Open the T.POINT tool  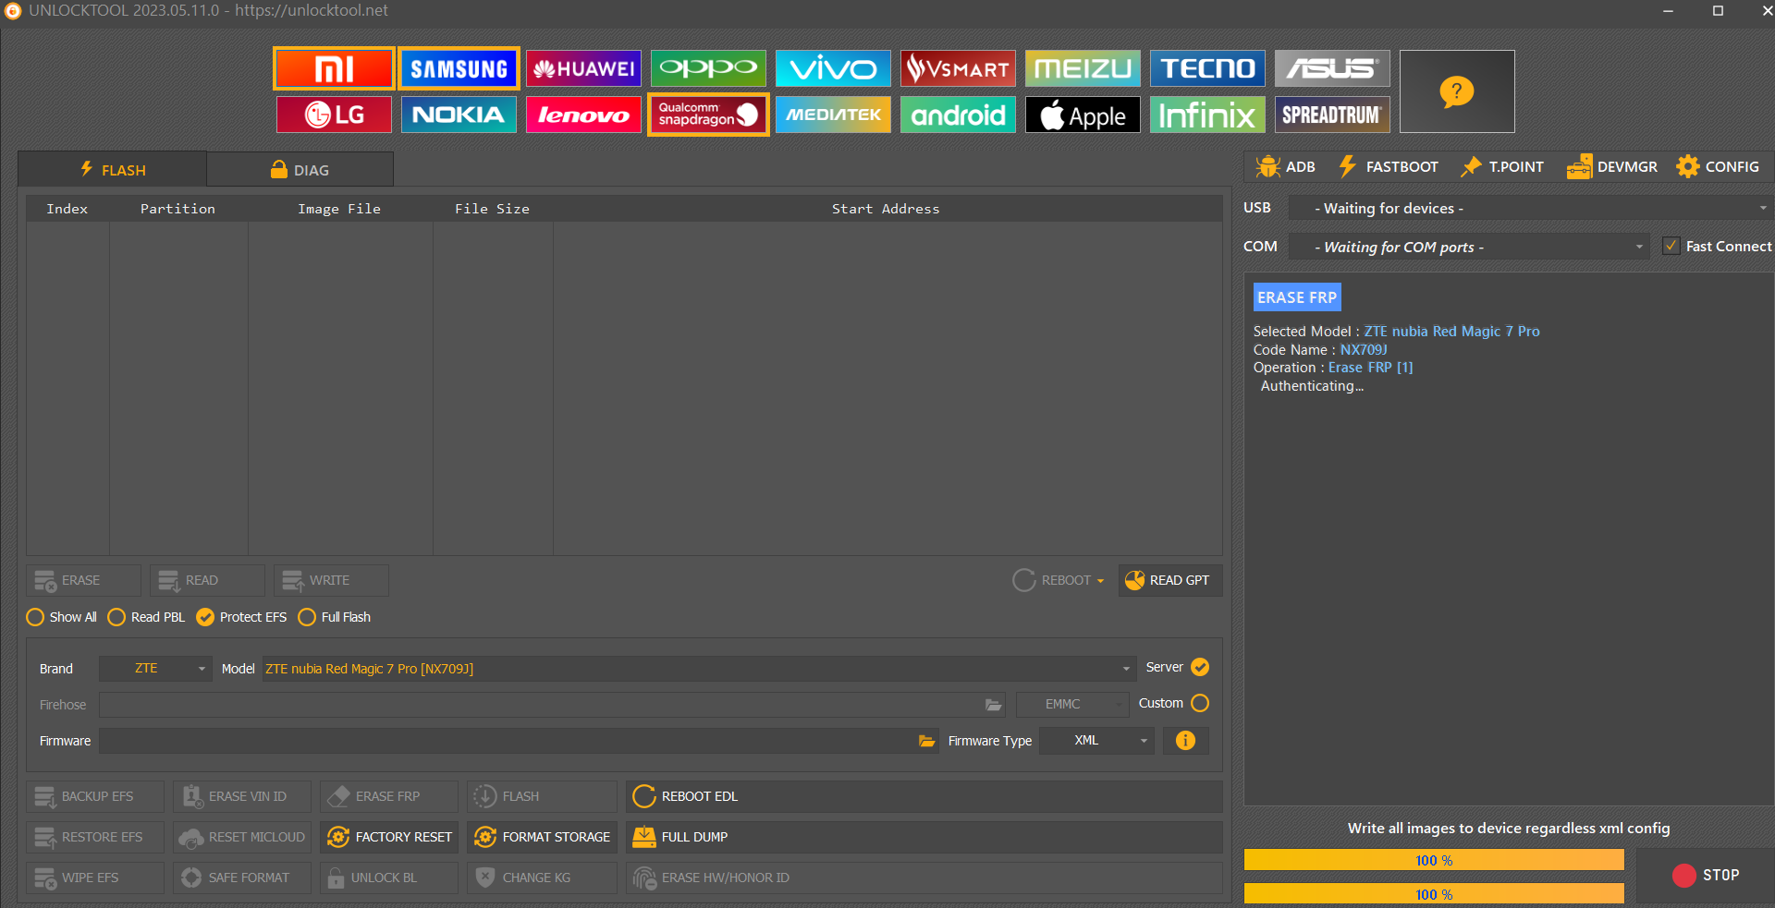[1502, 167]
